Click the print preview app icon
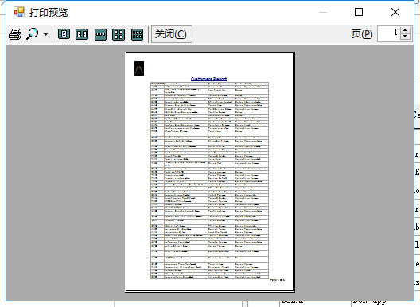 19,12
